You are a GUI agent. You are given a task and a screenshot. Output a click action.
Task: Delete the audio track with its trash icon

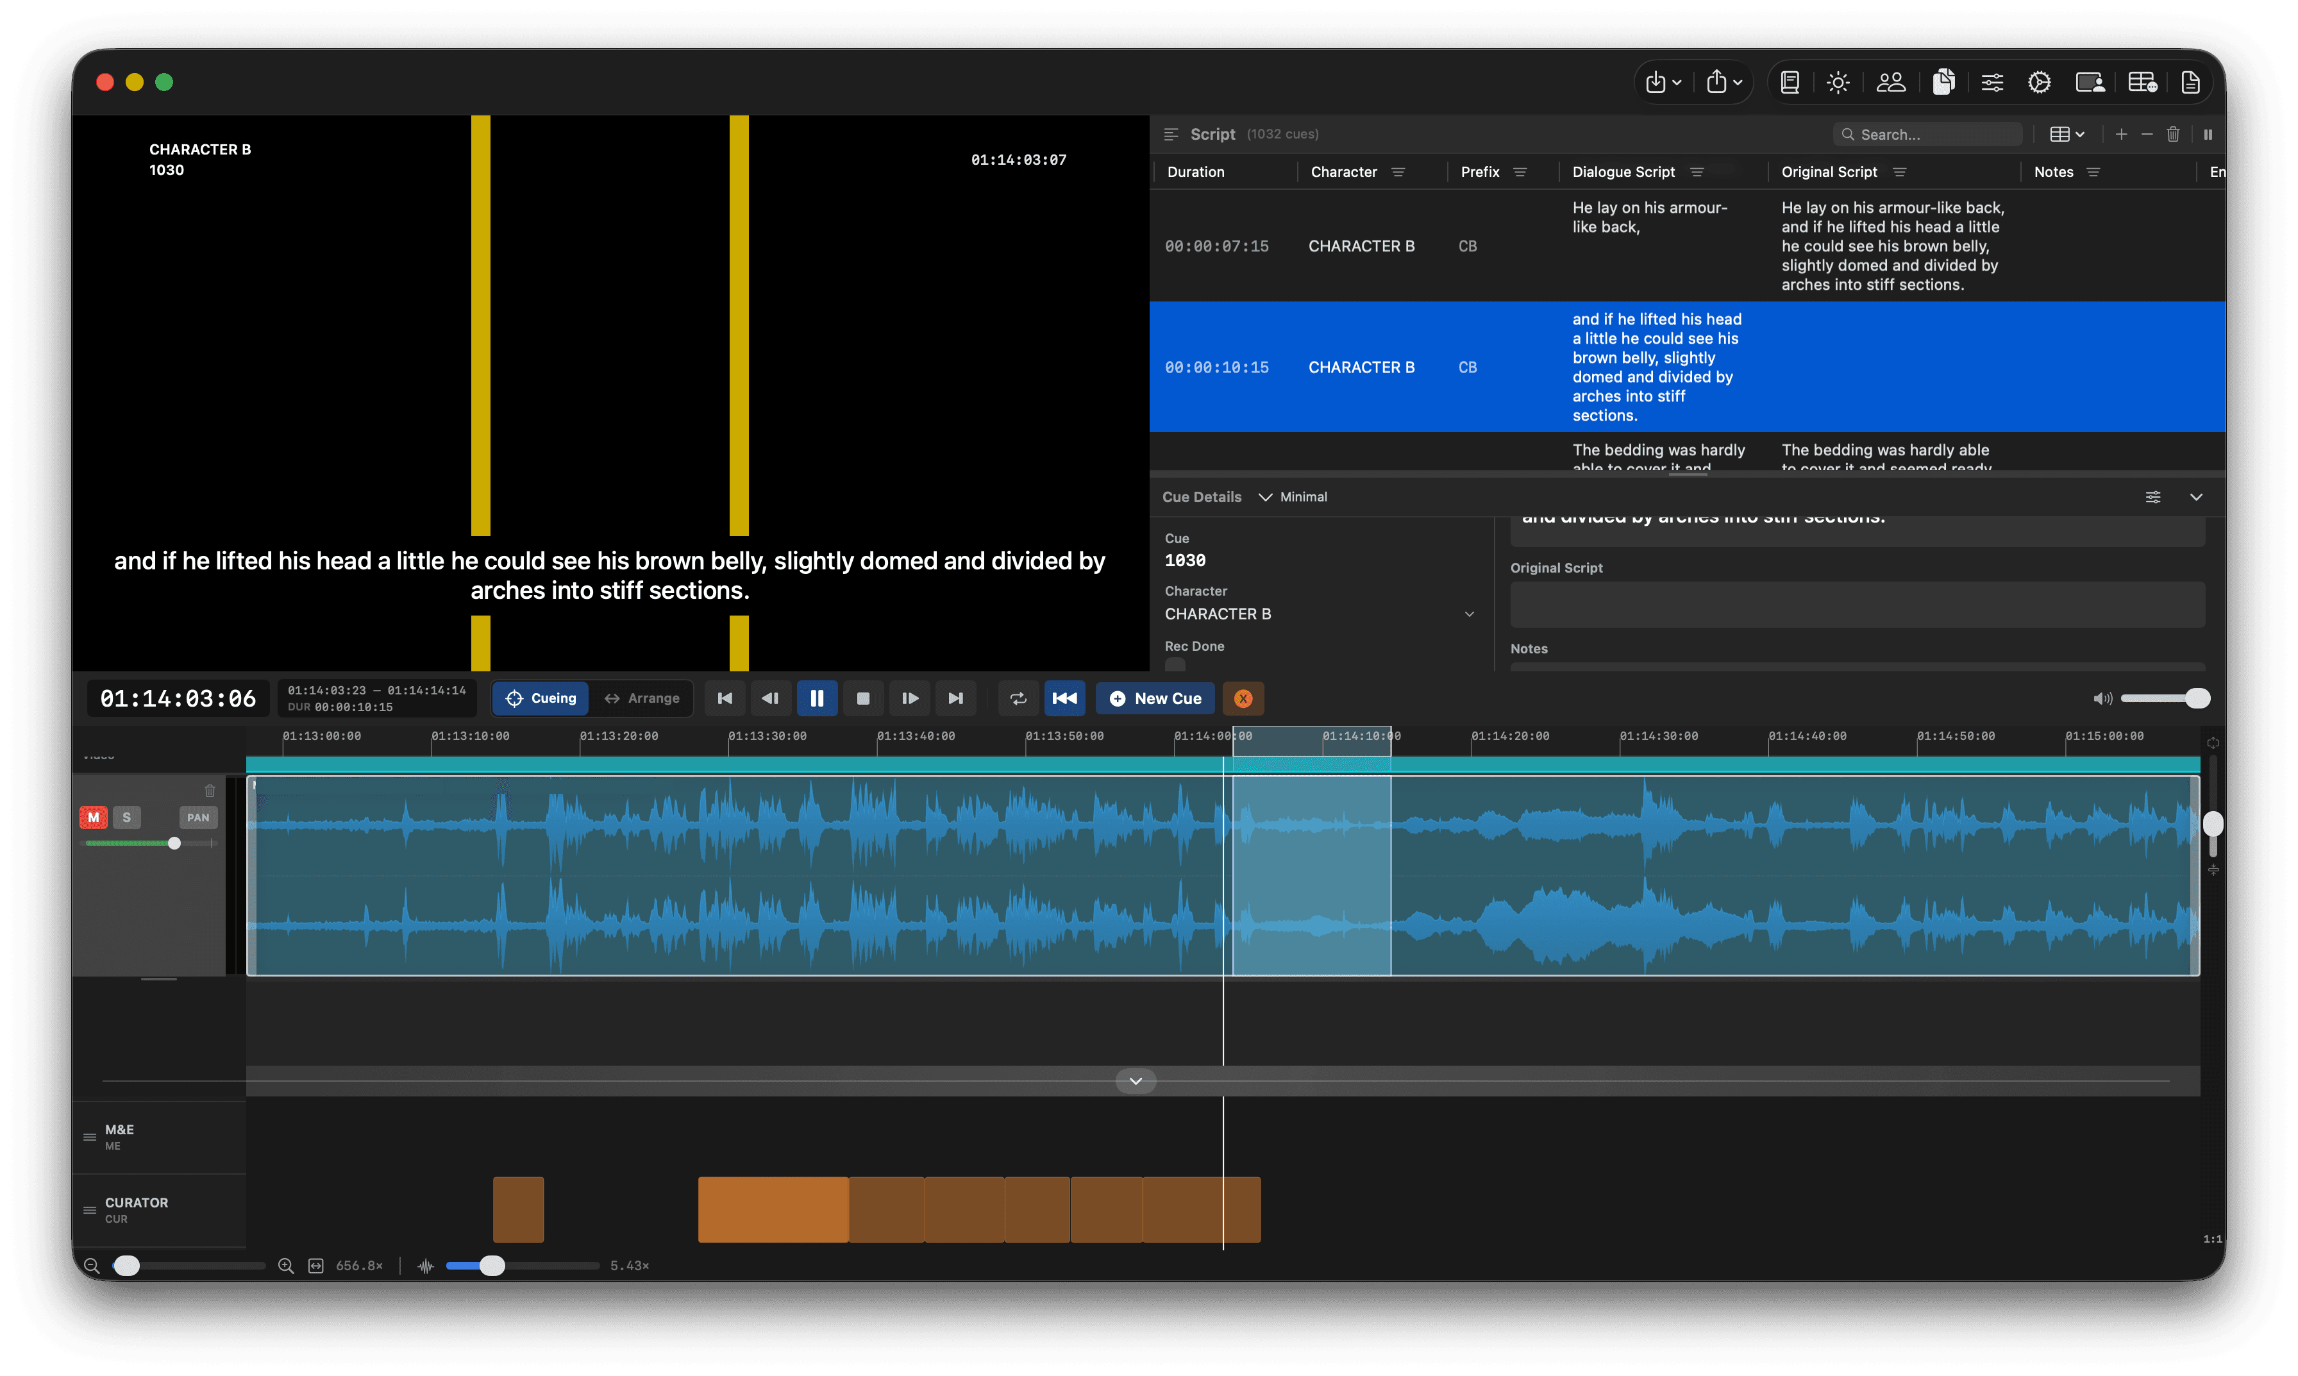(210, 790)
